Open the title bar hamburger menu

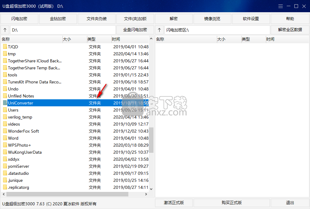pyautogui.click(x=280, y=6)
